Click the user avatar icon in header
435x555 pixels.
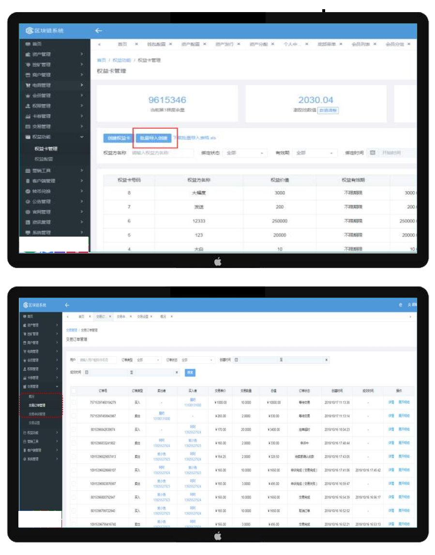click(409, 305)
